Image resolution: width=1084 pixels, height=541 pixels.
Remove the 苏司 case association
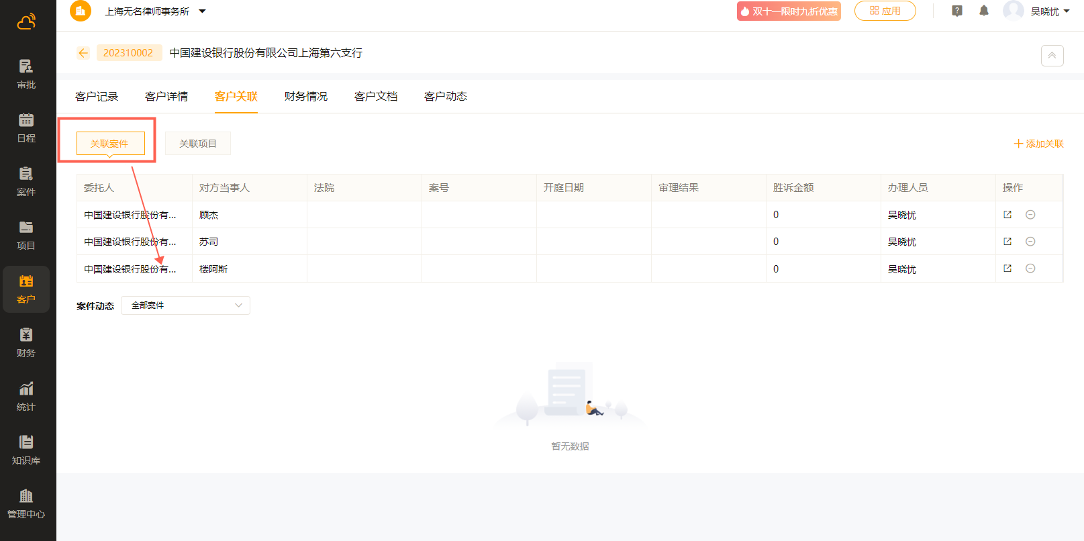[1030, 242]
